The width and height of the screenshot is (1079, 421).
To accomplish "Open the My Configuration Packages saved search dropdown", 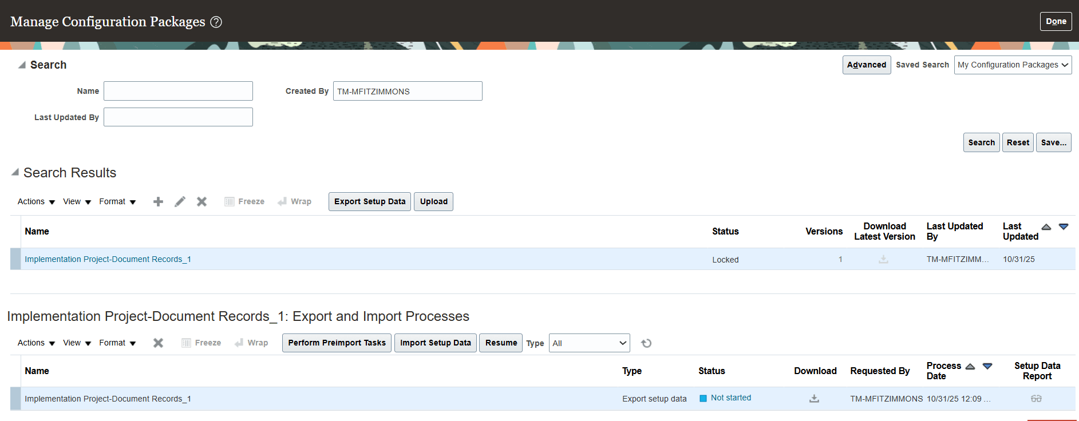I will [x=1013, y=65].
